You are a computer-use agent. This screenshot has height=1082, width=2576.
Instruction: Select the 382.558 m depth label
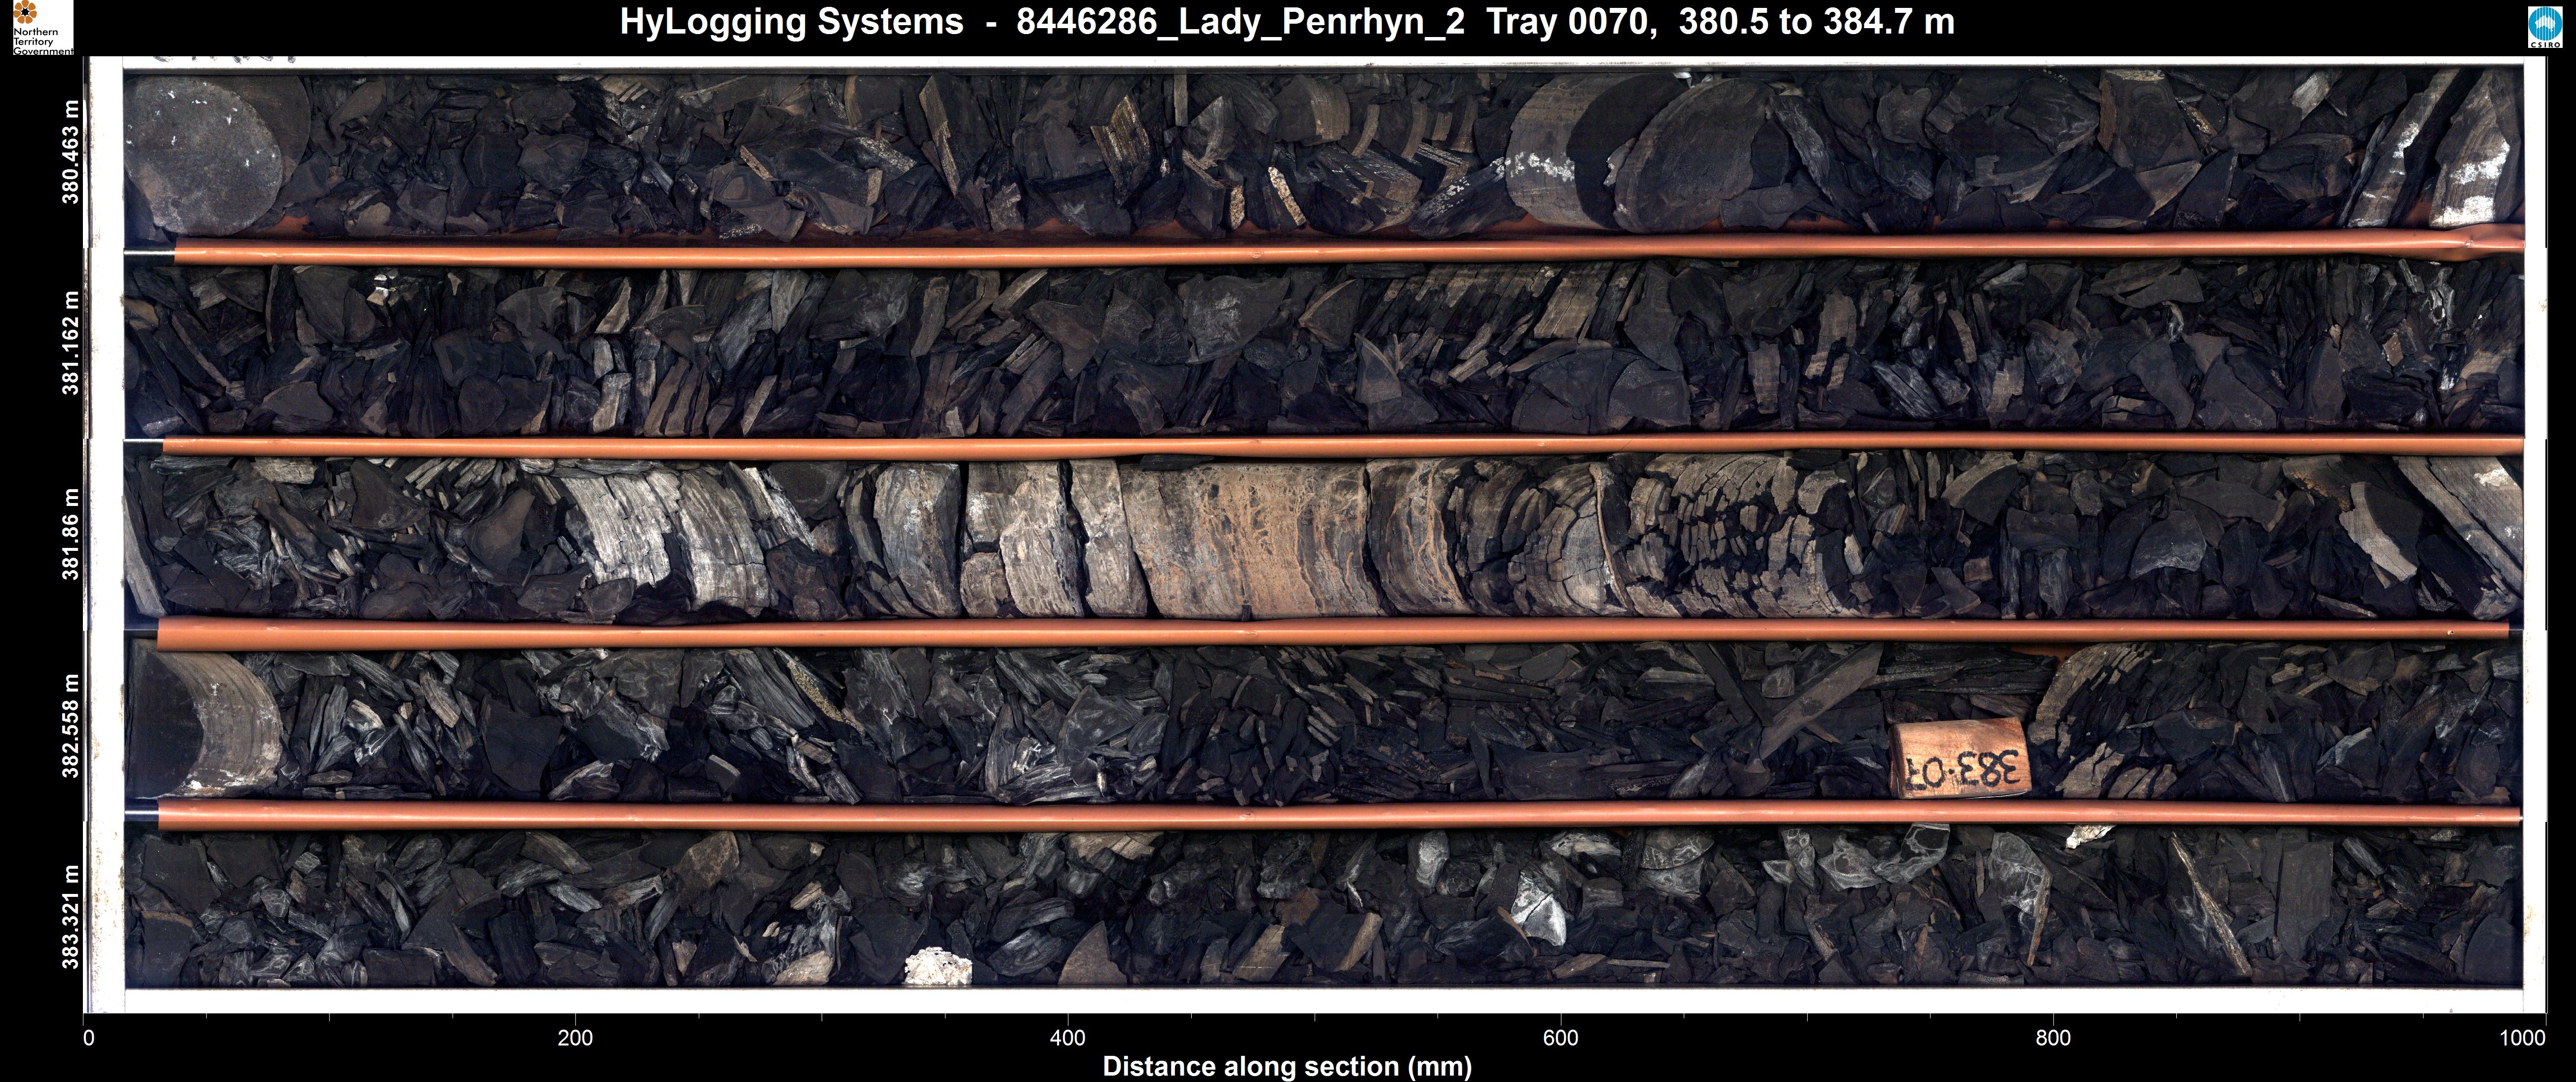click(70, 725)
